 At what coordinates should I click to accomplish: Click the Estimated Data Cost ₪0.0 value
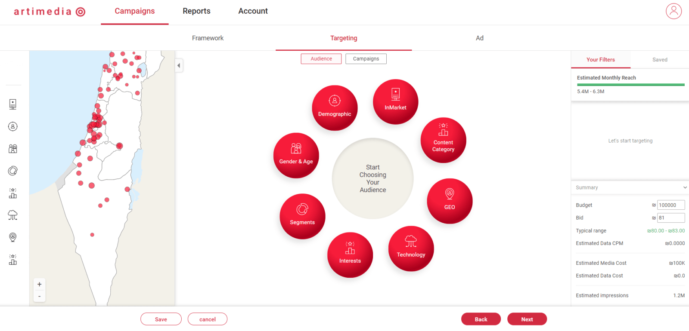point(679,276)
